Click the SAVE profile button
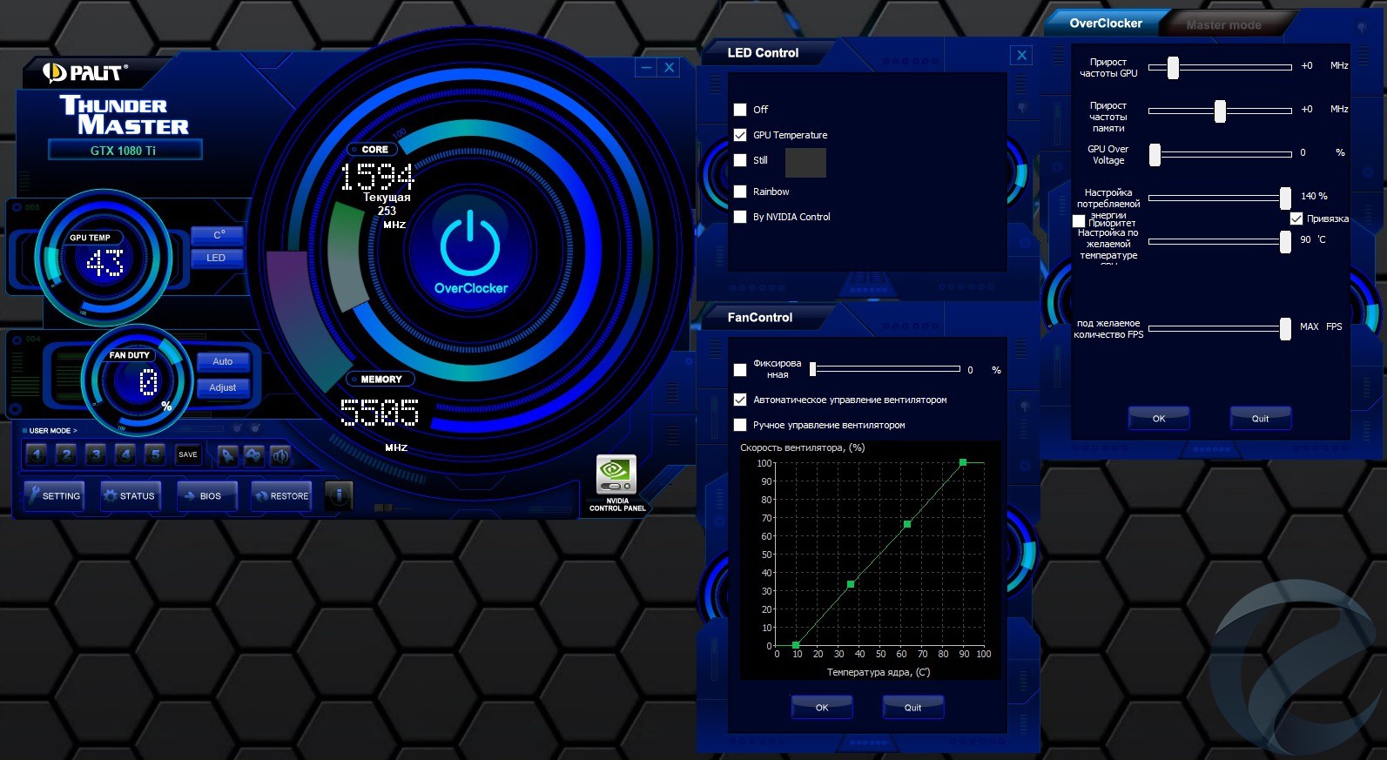The height and width of the screenshot is (760, 1387). coord(188,454)
